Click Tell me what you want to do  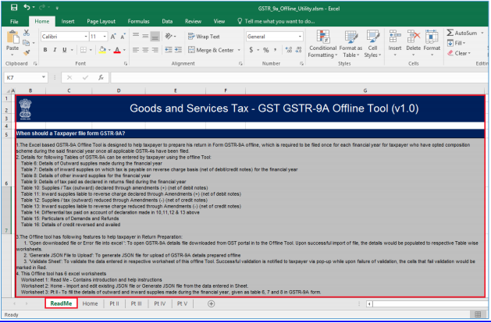click(x=276, y=21)
